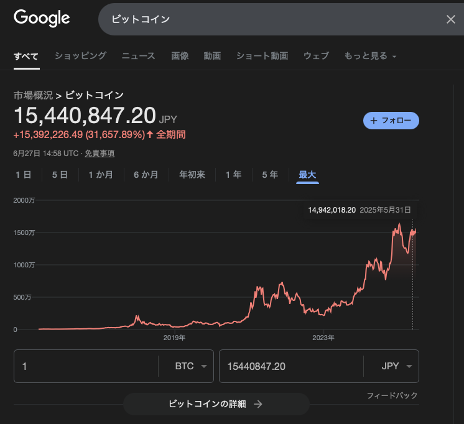Image resolution: width=464 pixels, height=424 pixels.
Task: Click the chart's highlighted data point marker
Action: [x=412, y=233]
